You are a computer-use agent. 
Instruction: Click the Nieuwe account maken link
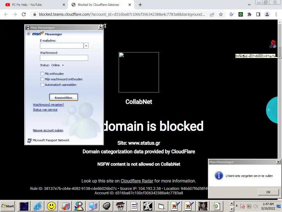[48, 130]
